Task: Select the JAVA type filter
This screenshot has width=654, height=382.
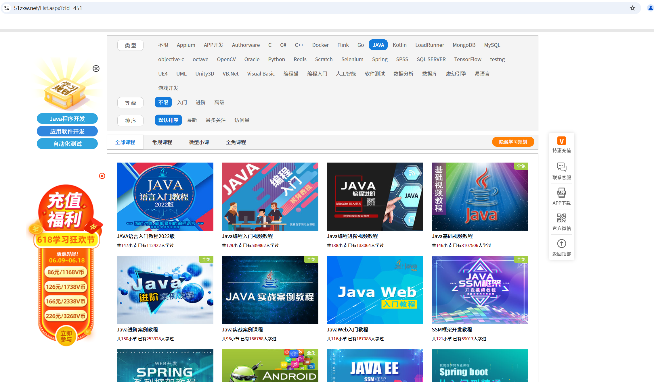Action: (x=378, y=45)
